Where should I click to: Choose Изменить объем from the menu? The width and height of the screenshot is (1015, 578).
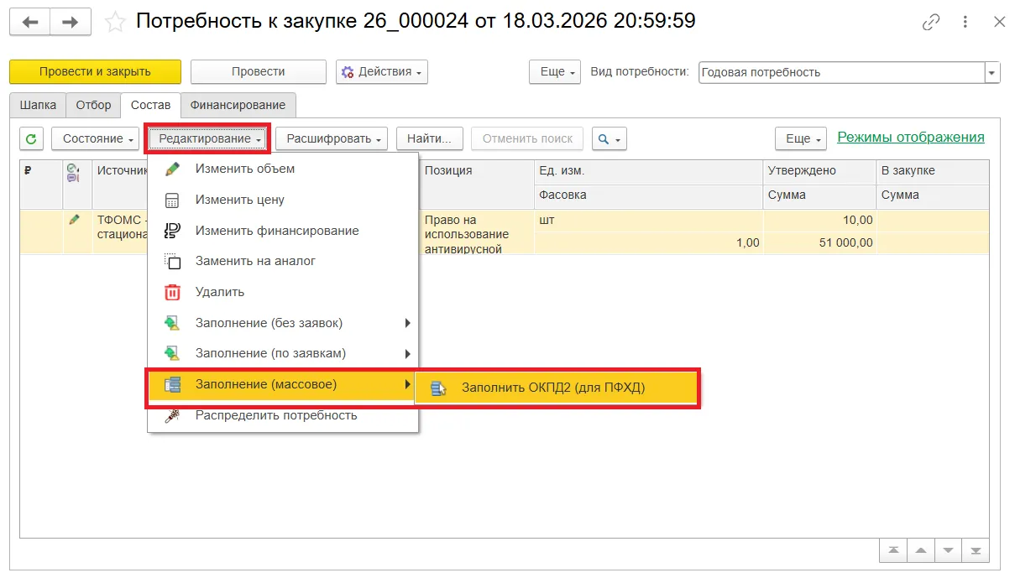pyautogui.click(x=283, y=169)
